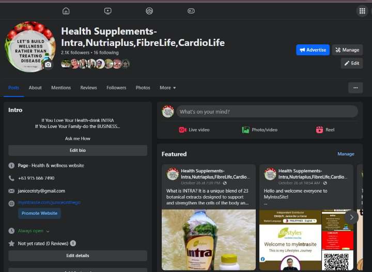Go to Facebook Home icon

[66, 11]
